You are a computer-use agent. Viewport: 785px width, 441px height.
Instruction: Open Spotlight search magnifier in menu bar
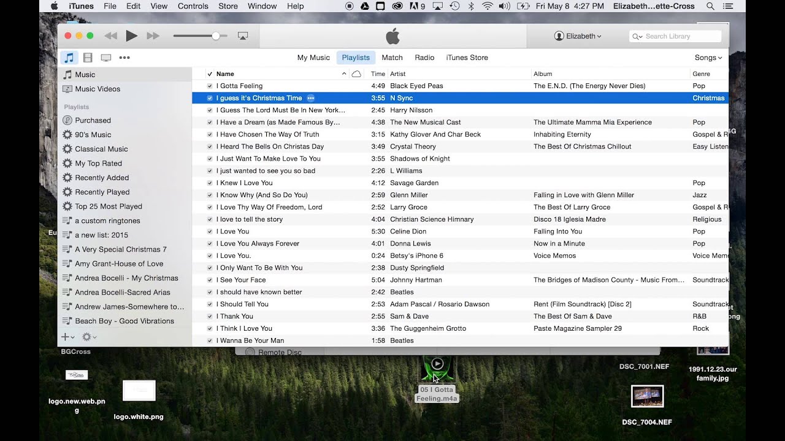[710, 6]
